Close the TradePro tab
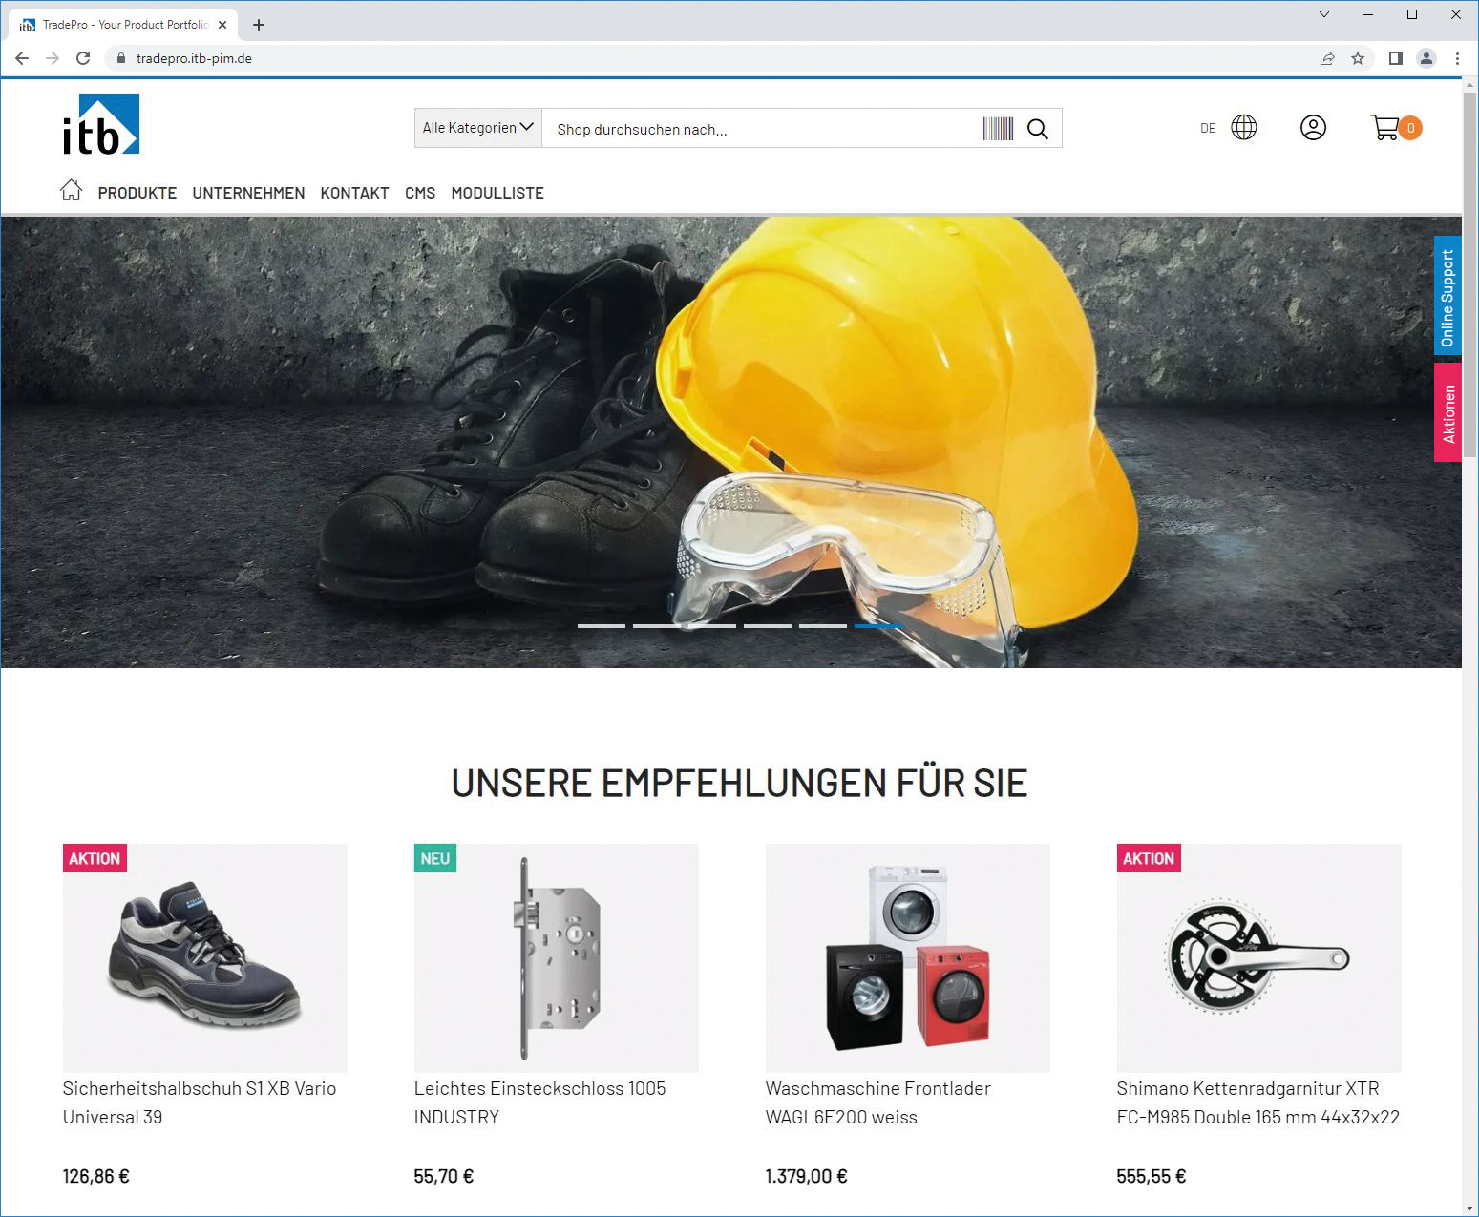Image resolution: width=1479 pixels, height=1217 pixels. coord(222,25)
